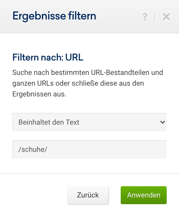Go back using the 'Zurück' button
The width and height of the screenshot is (179, 217).
[x=88, y=195]
